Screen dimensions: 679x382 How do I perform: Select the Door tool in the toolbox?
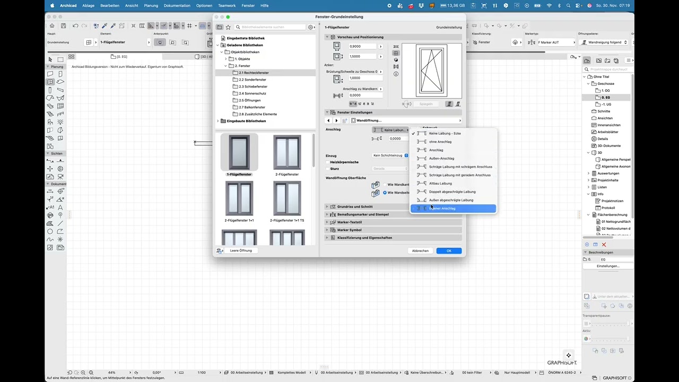pyautogui.click(x=60, y=74)
